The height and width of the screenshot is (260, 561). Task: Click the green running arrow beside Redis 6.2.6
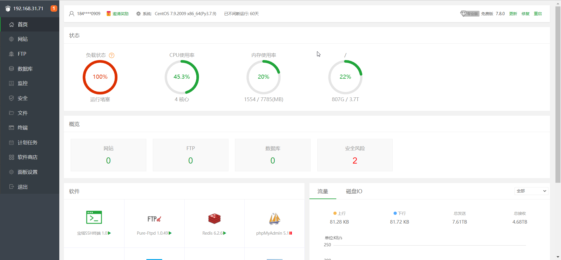tap(225, 233)
